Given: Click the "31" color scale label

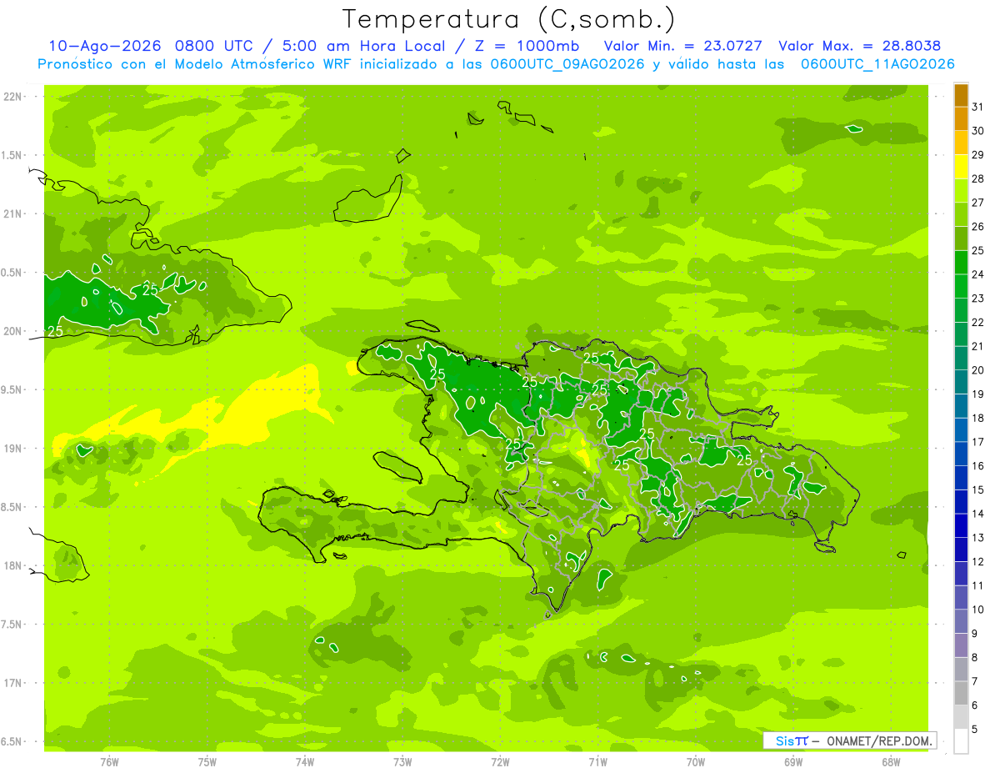Looking at the screenshot, I should [x=978, y=107].
